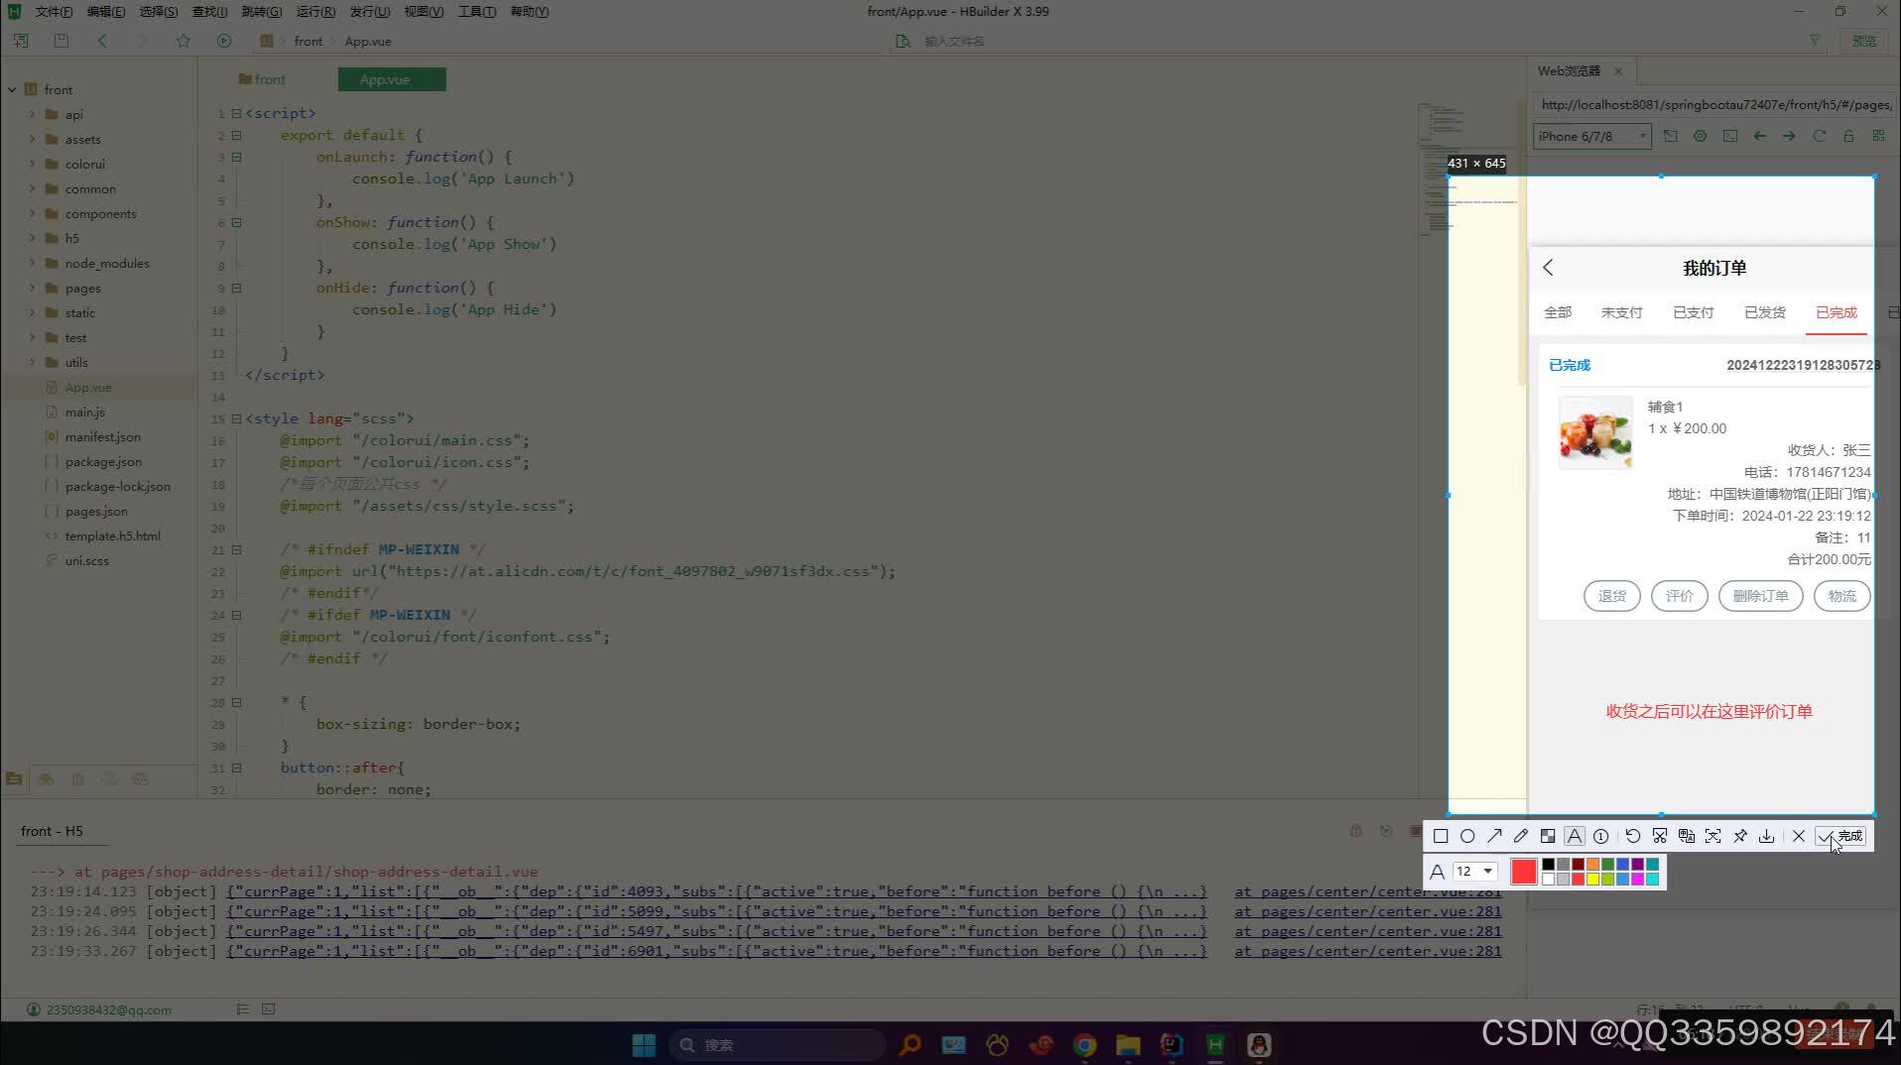The image size is (1901, 1065).
Task: Click the 退货 button on the order
Action: point(1611,596)
